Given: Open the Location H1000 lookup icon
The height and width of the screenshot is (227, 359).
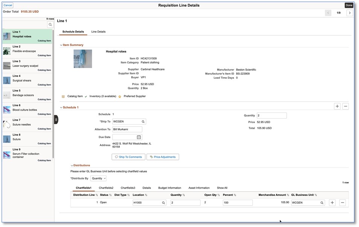Looking at the screenshot, I should point(163,203).
